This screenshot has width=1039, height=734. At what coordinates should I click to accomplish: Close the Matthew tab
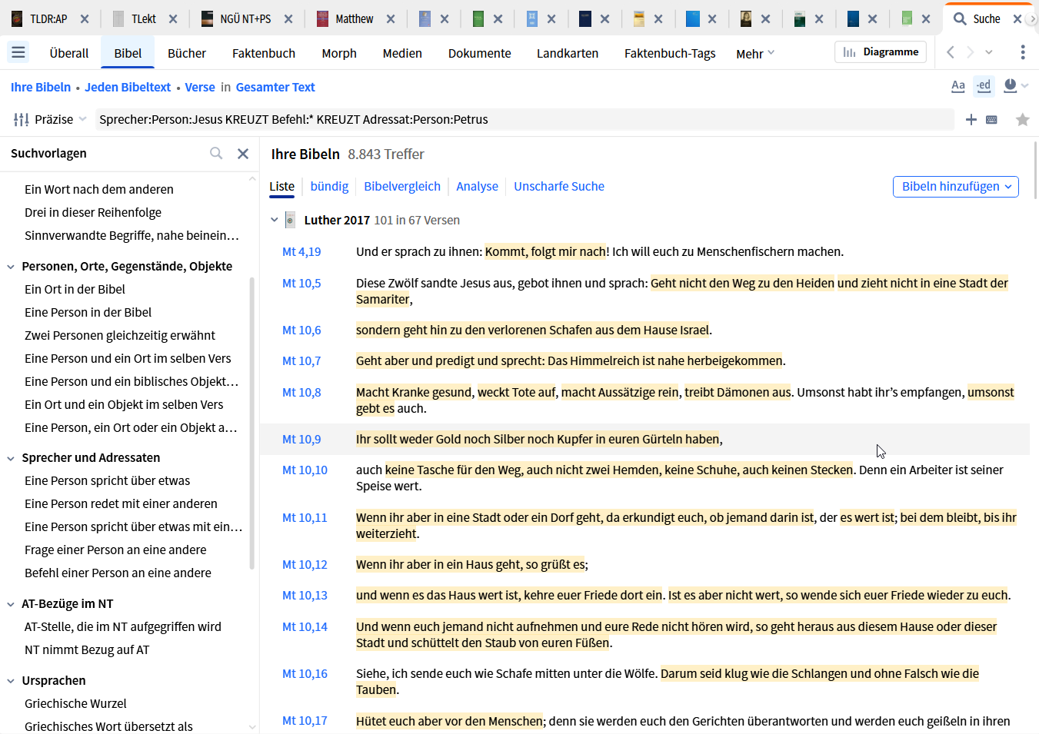pyautogui.click(x=391, y=19)
